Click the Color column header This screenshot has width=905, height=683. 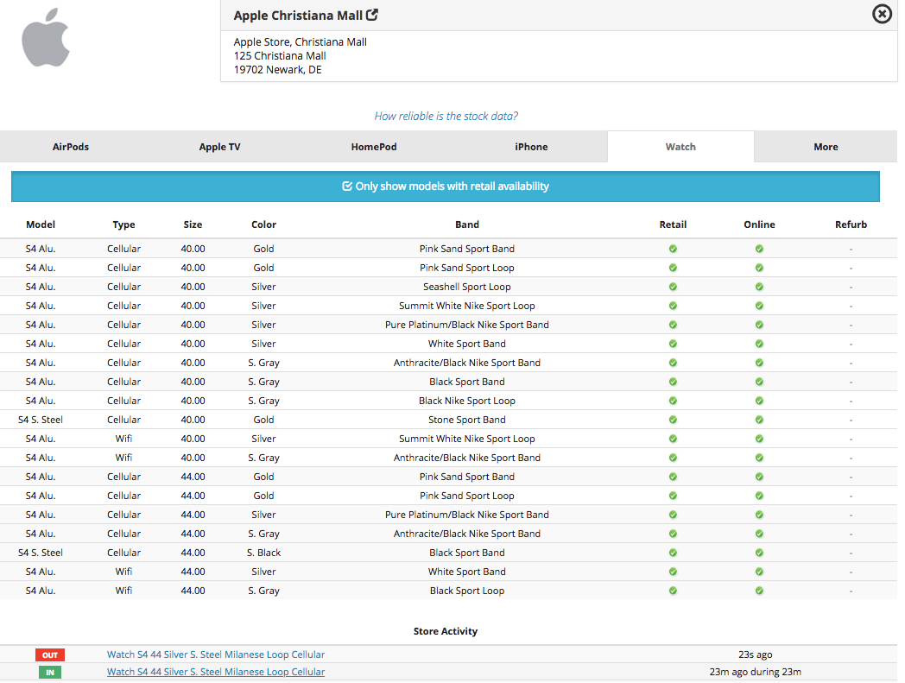tap(263, 225)
